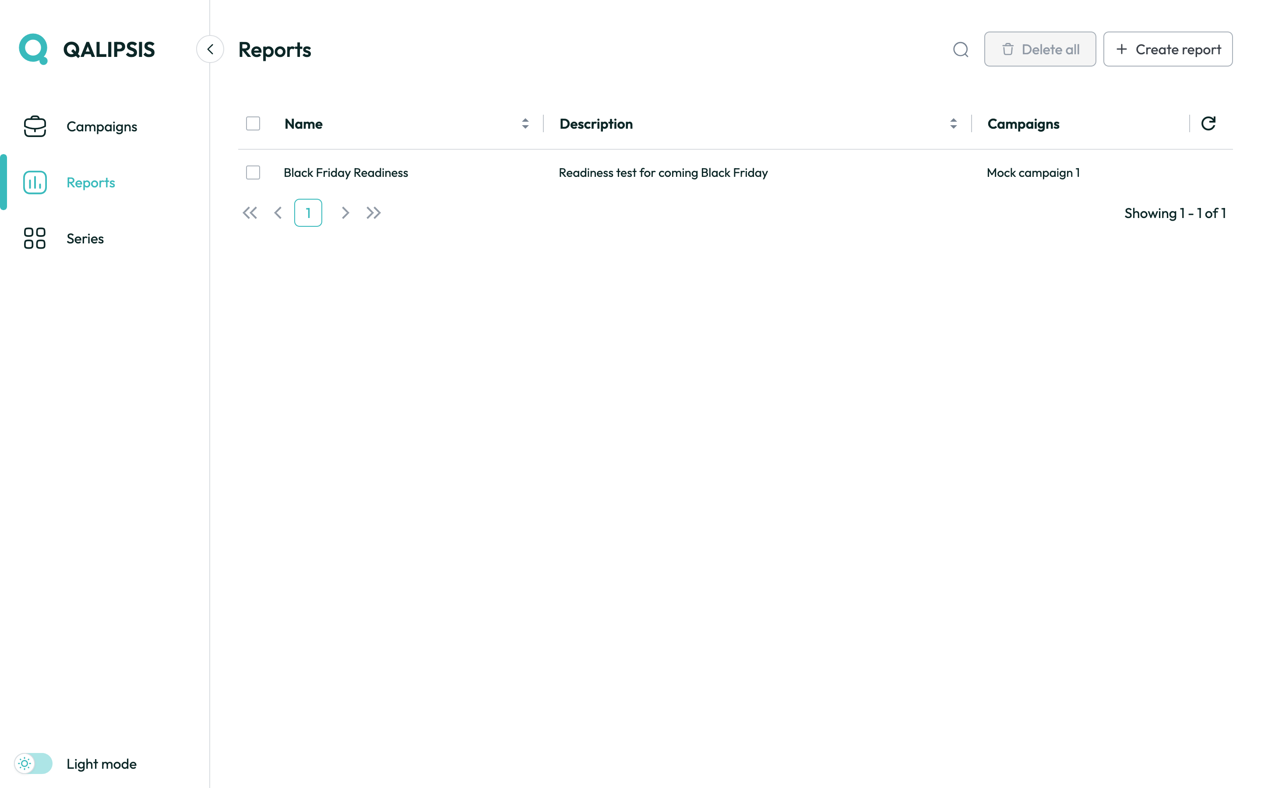Screen dimensions: 1261x788
Task: Click the Mock campaign 1 cell
Action: tap(1033, 172)
